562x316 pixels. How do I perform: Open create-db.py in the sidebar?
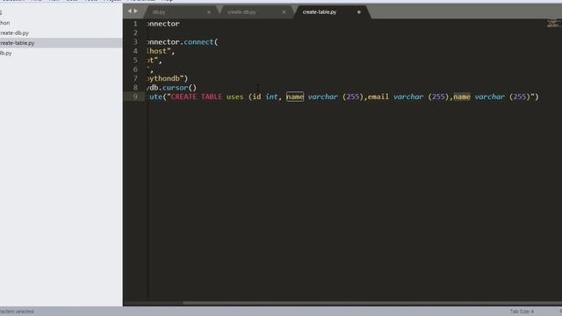pos(14,33)
